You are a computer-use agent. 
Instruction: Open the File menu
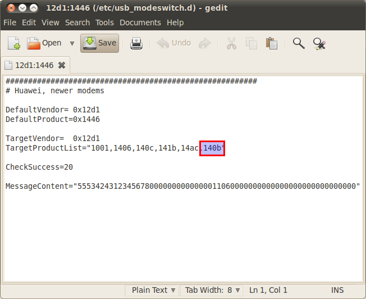click(x=10, y=22)
